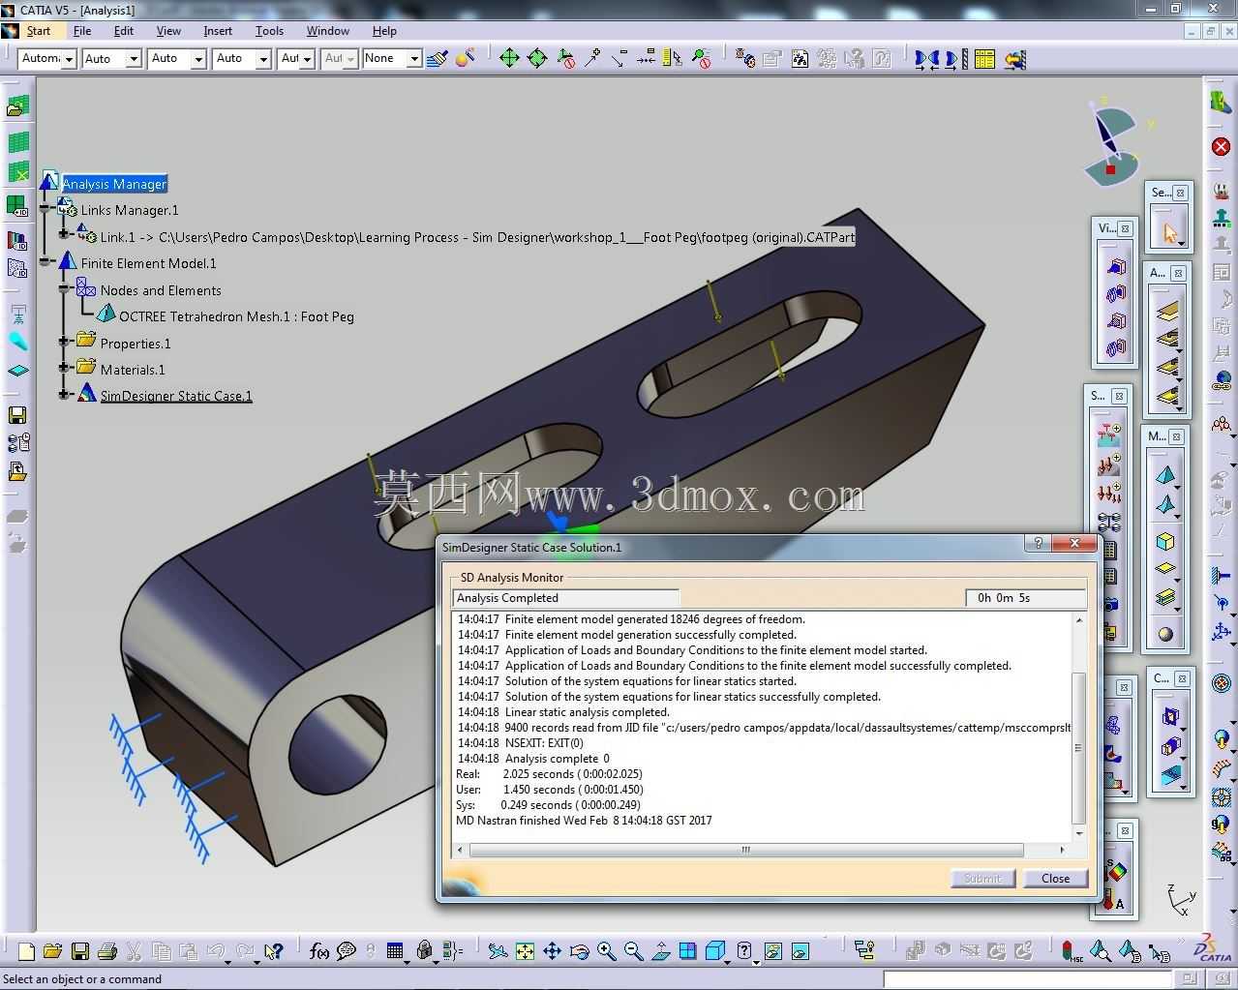Screen dimensions: 1238x990
Task: Select 'Links Manager.1' in the tree
Action: pyautogui.click(x=130, y=210)
